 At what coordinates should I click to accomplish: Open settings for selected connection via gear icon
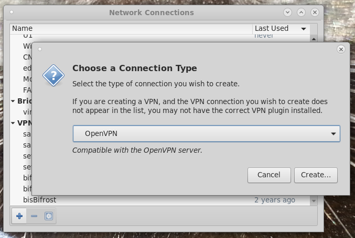pyautogui.click(x=49, y=216)
